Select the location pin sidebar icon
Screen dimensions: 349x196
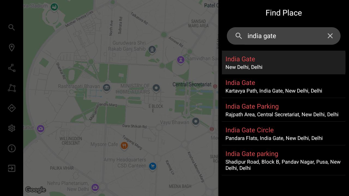click(11, 48)
